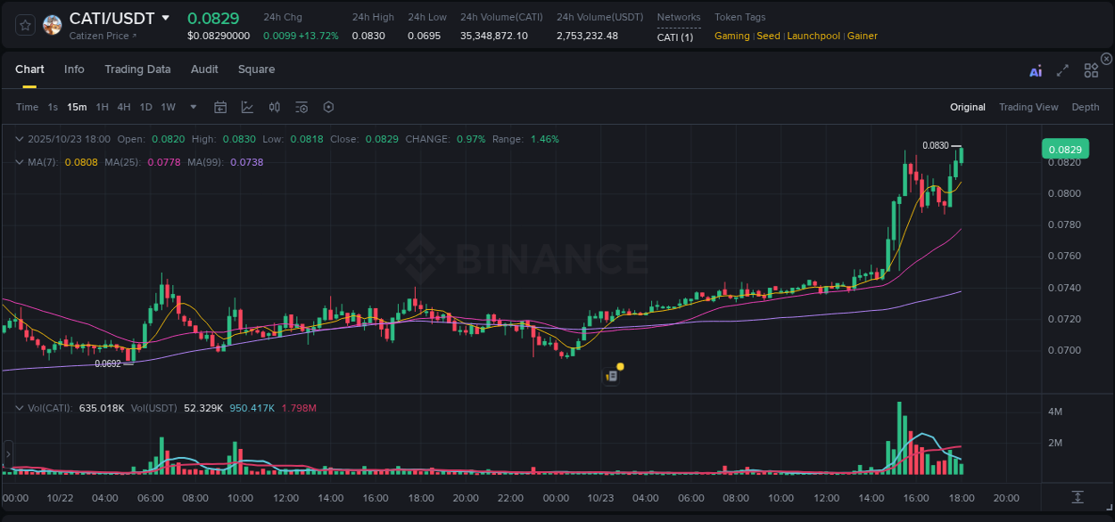The image size is (1115, 522).
Task: Open the widgets layout grid icon
Action: click(1091, 69)
